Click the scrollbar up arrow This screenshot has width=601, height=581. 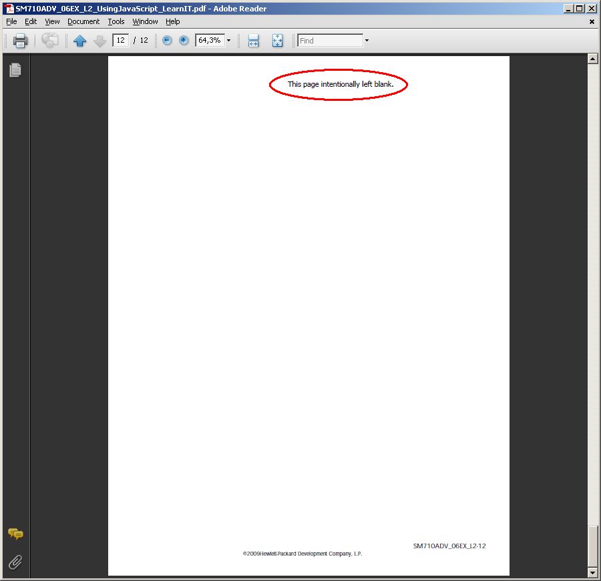(592, 59)
